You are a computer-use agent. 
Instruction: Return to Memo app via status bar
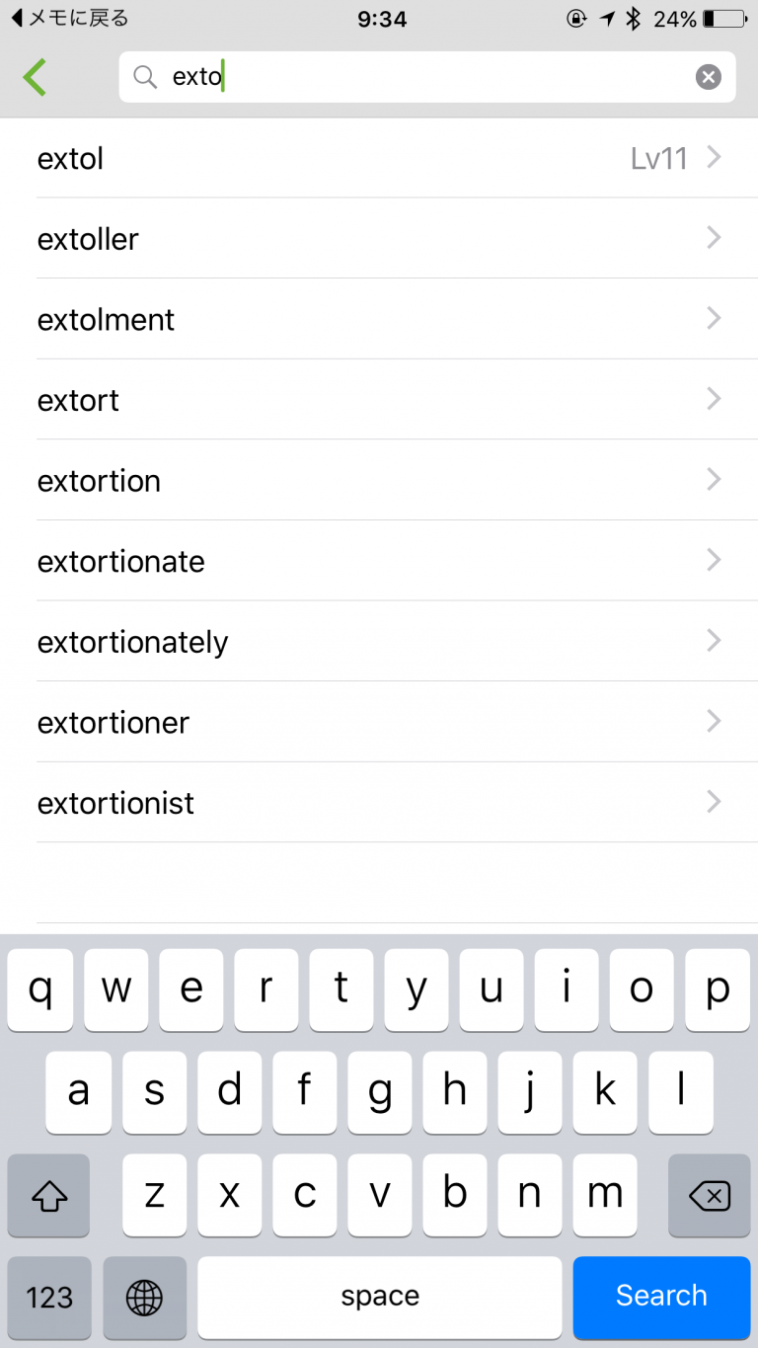click(x=69, y=19)
